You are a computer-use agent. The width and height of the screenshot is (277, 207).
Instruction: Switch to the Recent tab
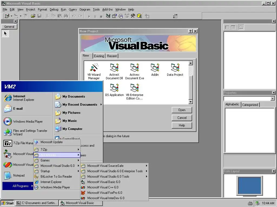pos(112,56)
